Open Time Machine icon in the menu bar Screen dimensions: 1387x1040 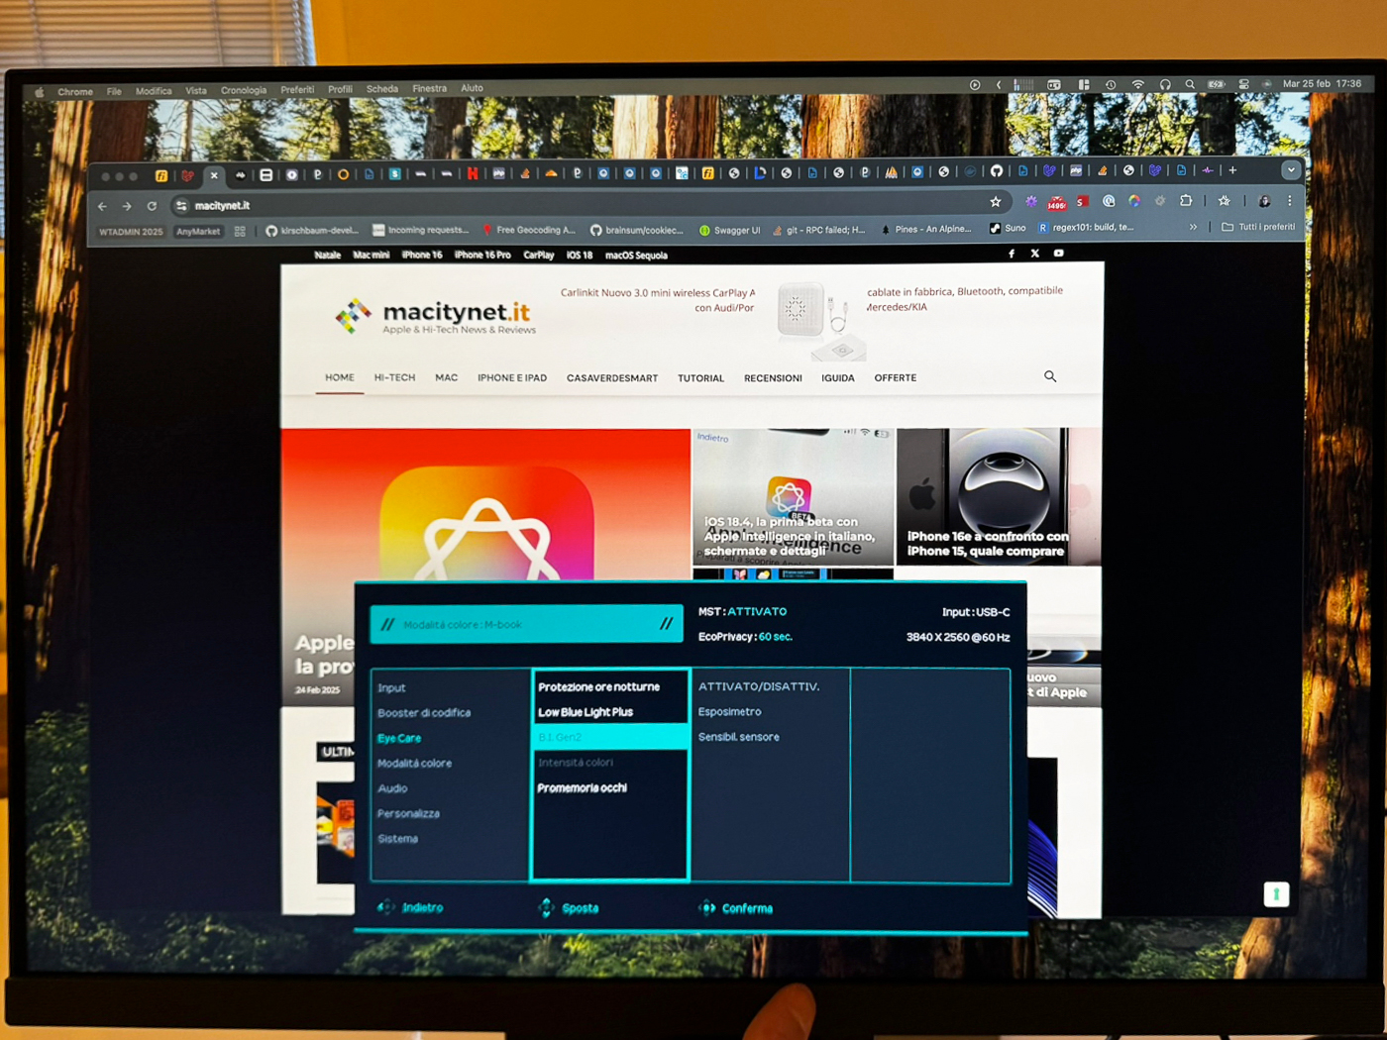[x=1111, y=85]
